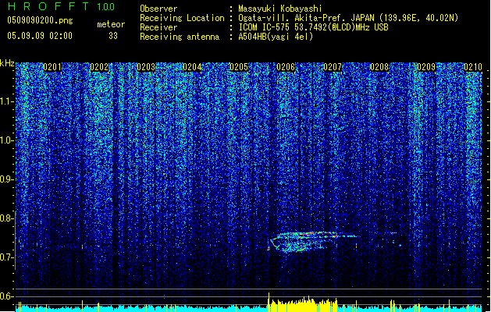Click the 0204 time marker
The image size is (491, 312).
click(192, 67)
